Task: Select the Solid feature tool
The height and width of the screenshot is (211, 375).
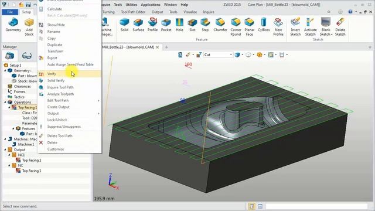Action: tap(124, 25)
